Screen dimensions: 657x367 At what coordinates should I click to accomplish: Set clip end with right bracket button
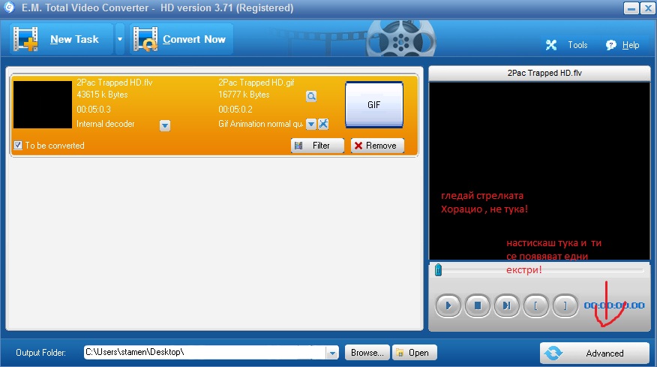tap(565, 305)
